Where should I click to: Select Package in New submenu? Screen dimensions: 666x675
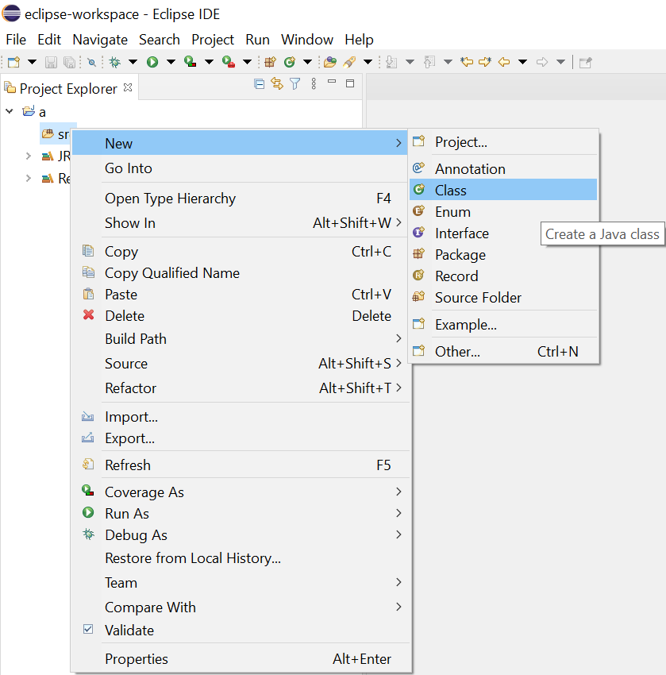coord(503,254)
